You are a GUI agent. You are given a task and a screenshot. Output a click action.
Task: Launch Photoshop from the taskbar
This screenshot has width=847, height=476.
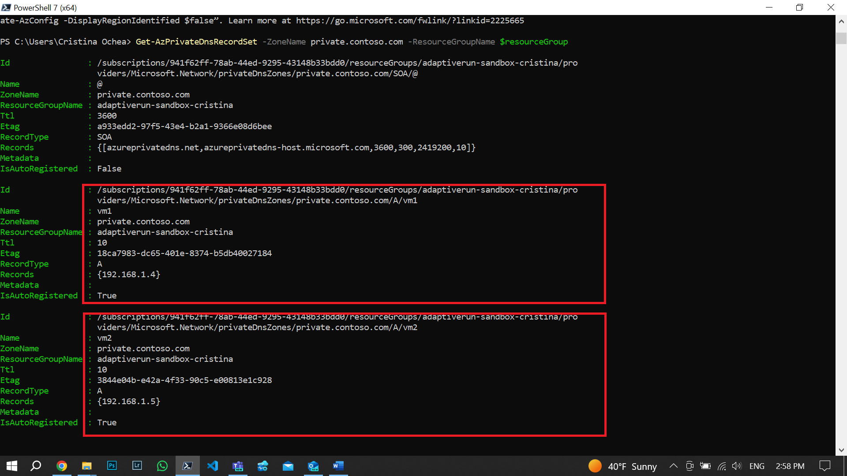112,466
